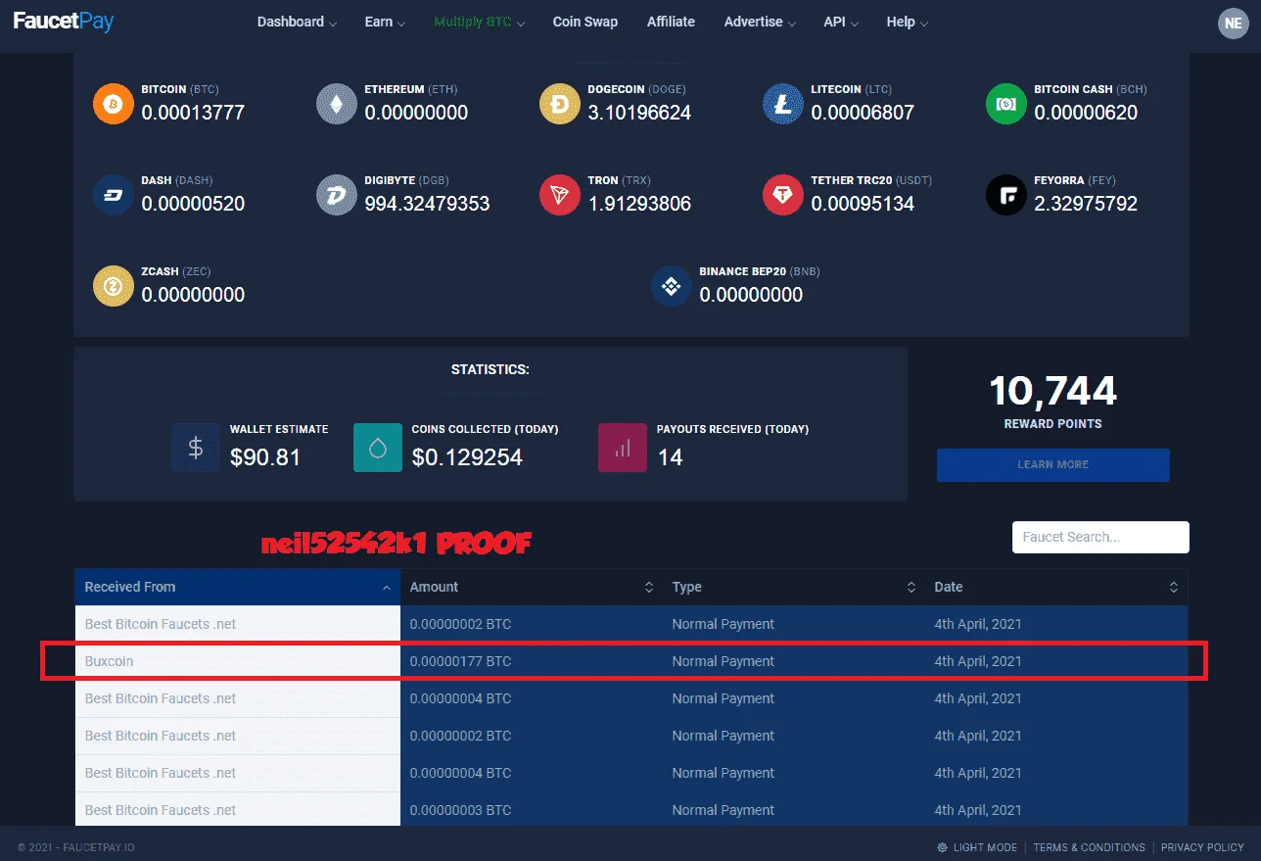1261x861 pixels.
Task: Sort table by Amount column
Action: [x=532, y=587]
